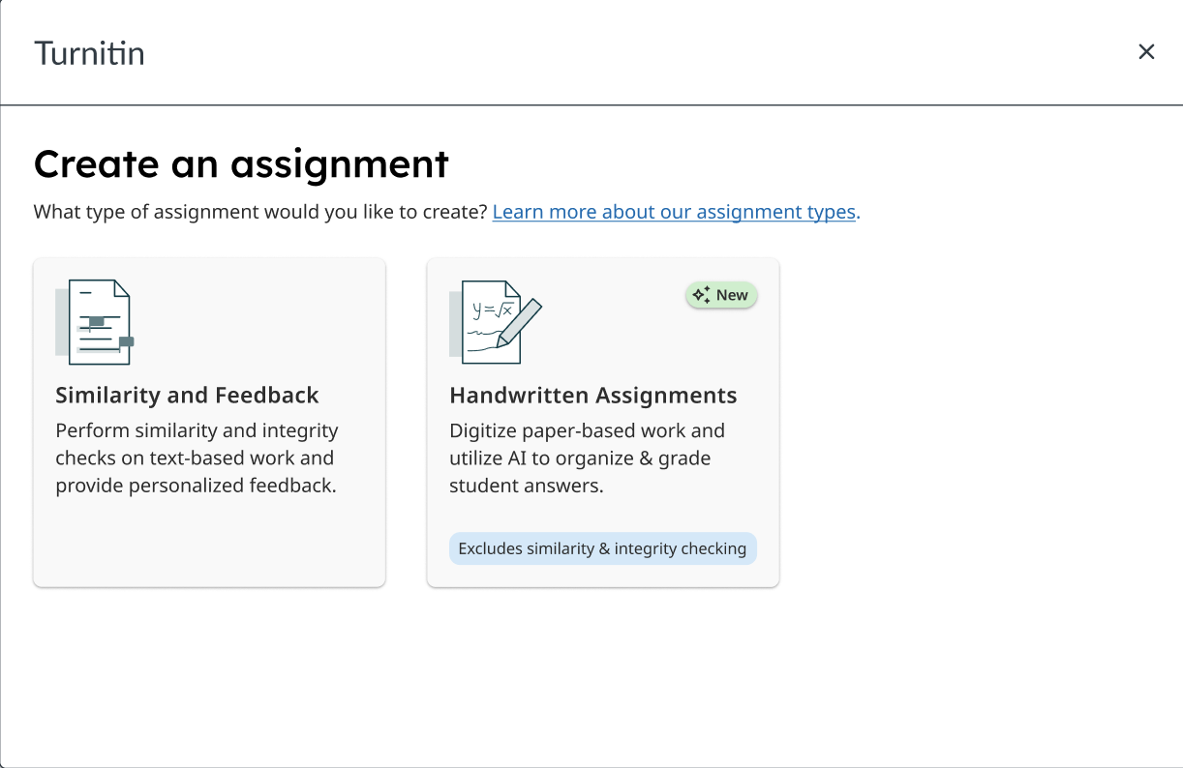Click the sparkle icon in the New badge
1183x768 pixels.
pos(702,295)
